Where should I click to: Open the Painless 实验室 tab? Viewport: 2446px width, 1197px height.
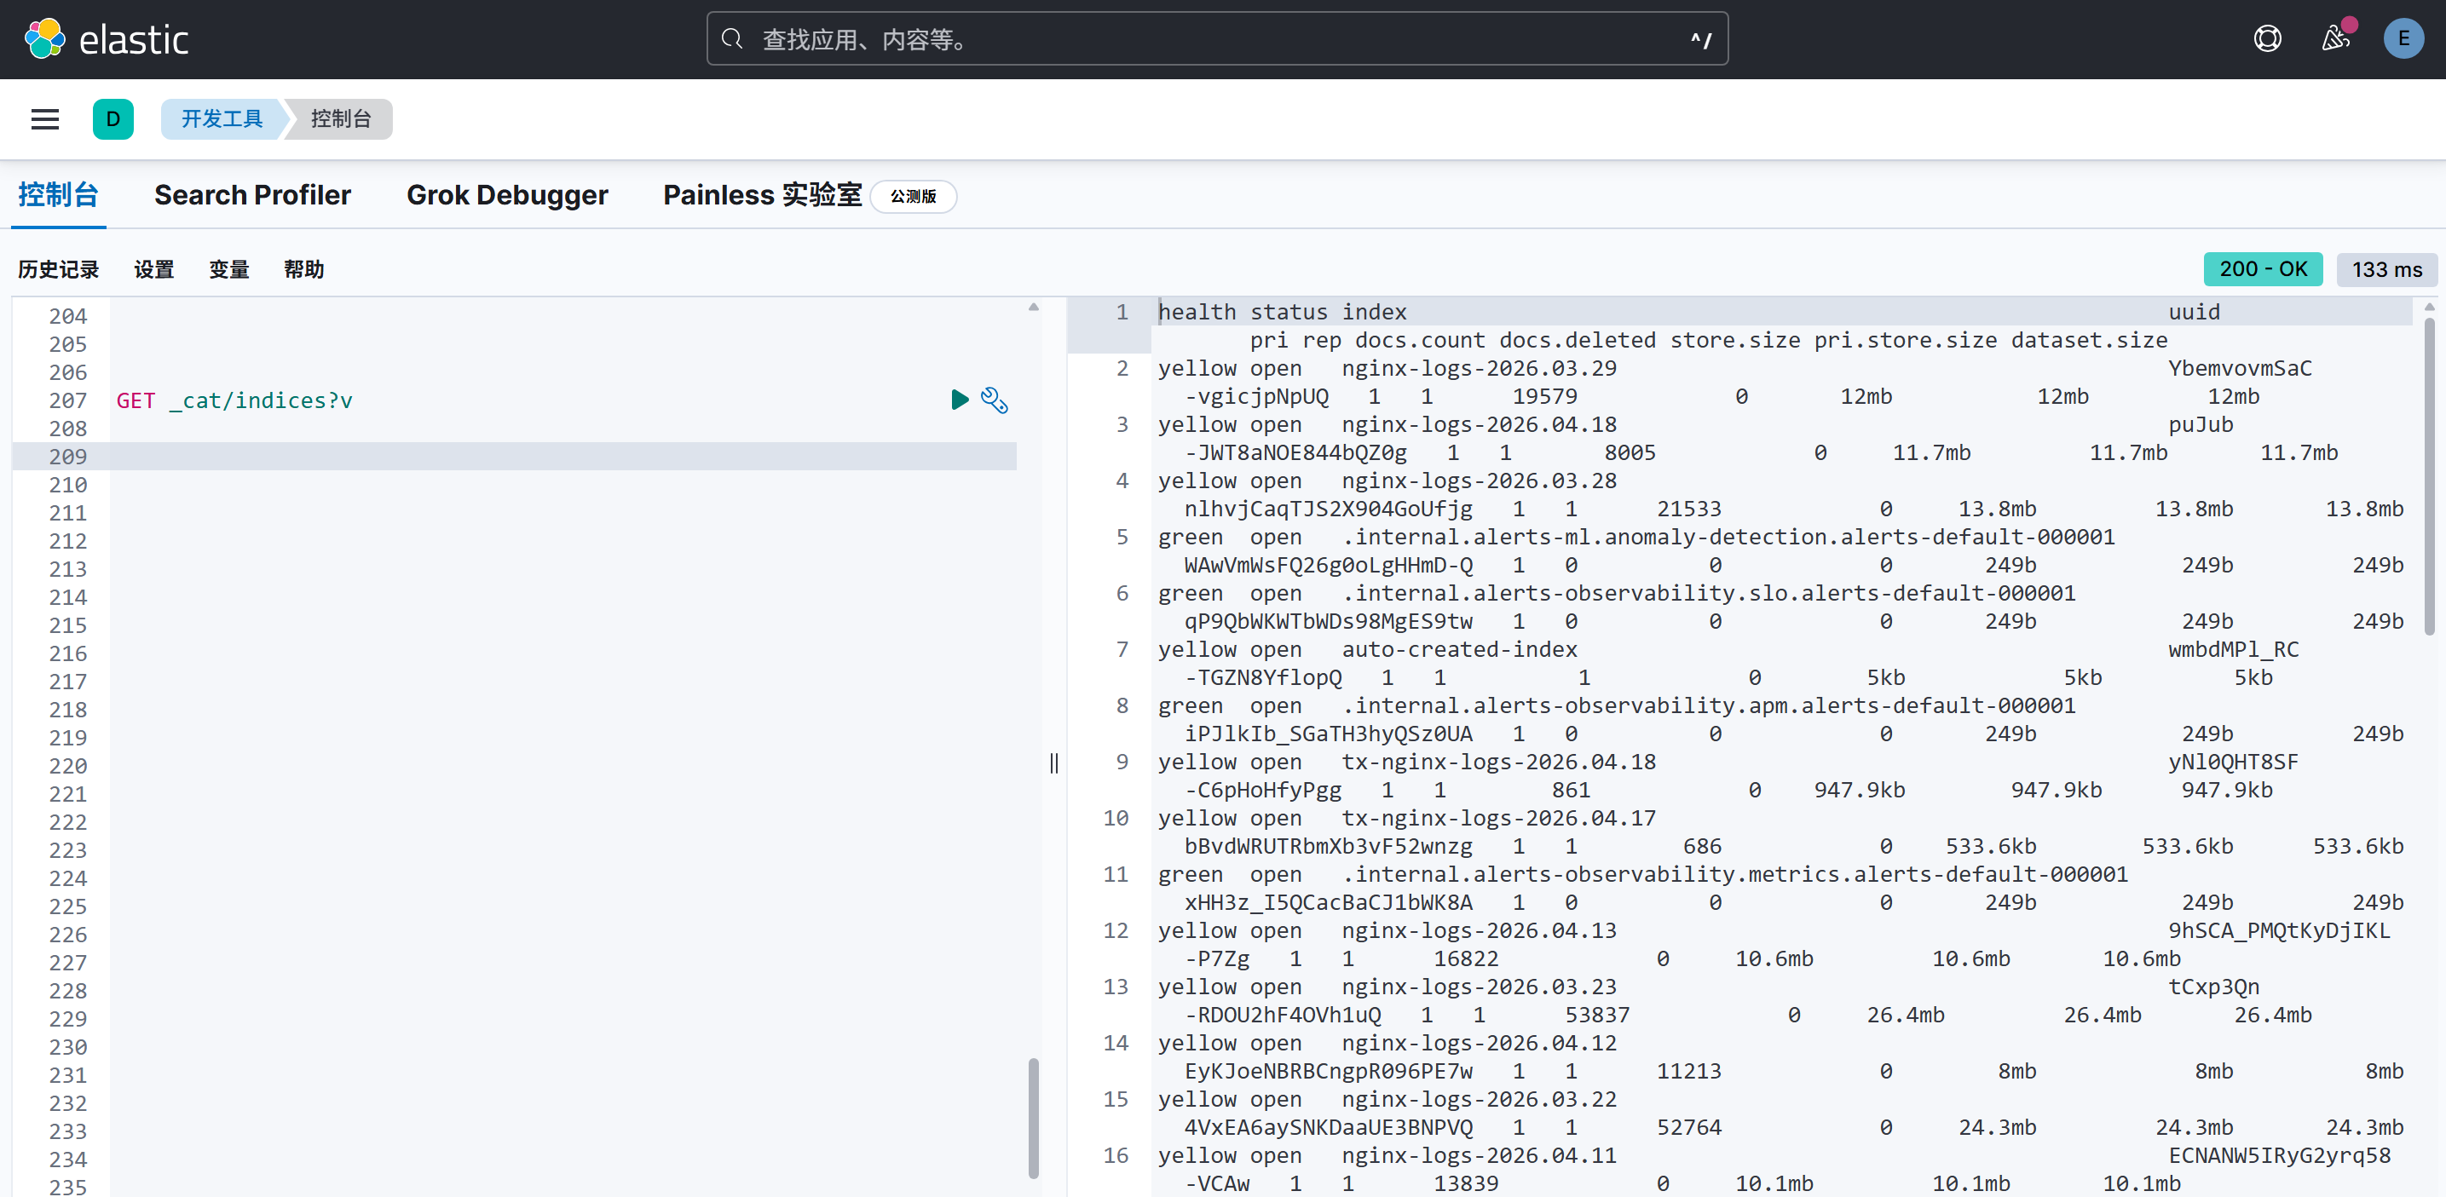[762, 194]
